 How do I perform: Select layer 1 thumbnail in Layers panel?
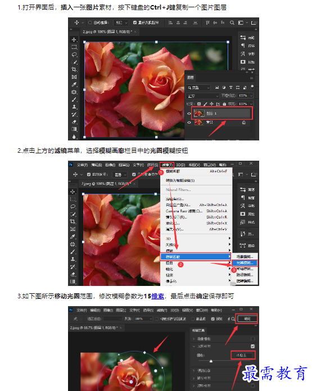point(199,113)
